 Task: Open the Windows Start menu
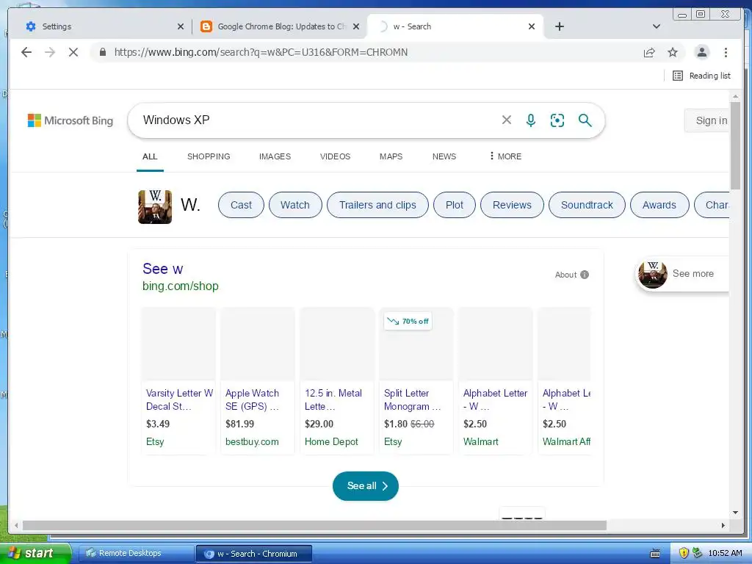(35, 553)
